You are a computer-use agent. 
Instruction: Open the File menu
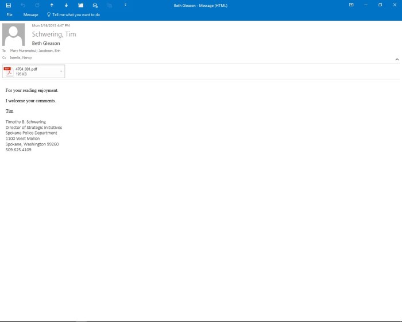pyautogui.click(x=9, y=15)
